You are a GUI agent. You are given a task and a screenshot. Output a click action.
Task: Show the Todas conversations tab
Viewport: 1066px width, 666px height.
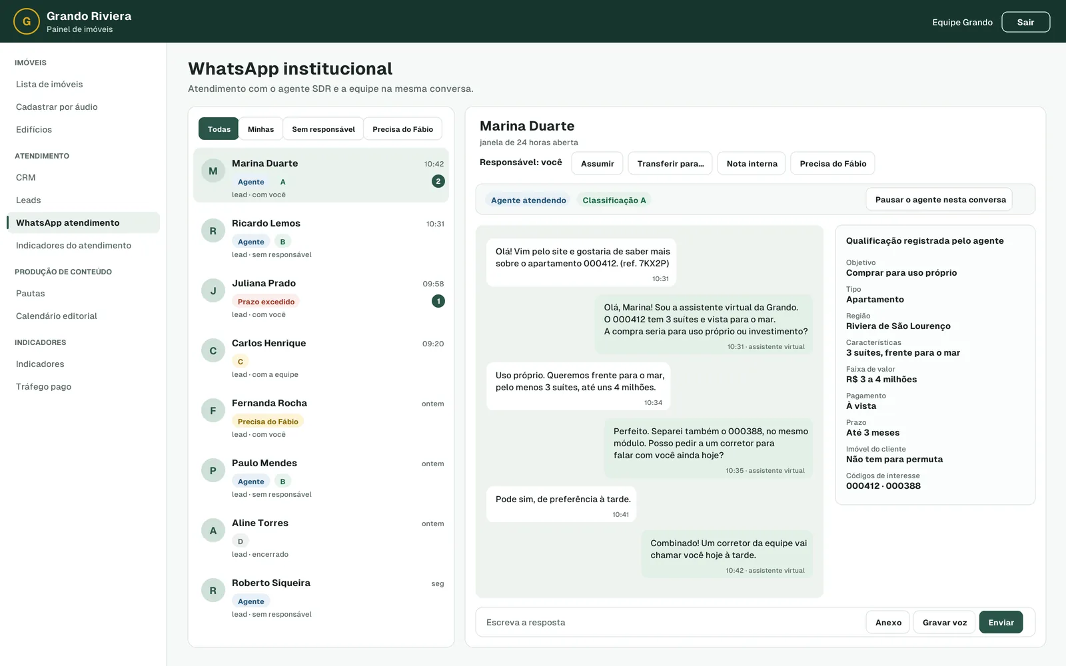[219, 129]
